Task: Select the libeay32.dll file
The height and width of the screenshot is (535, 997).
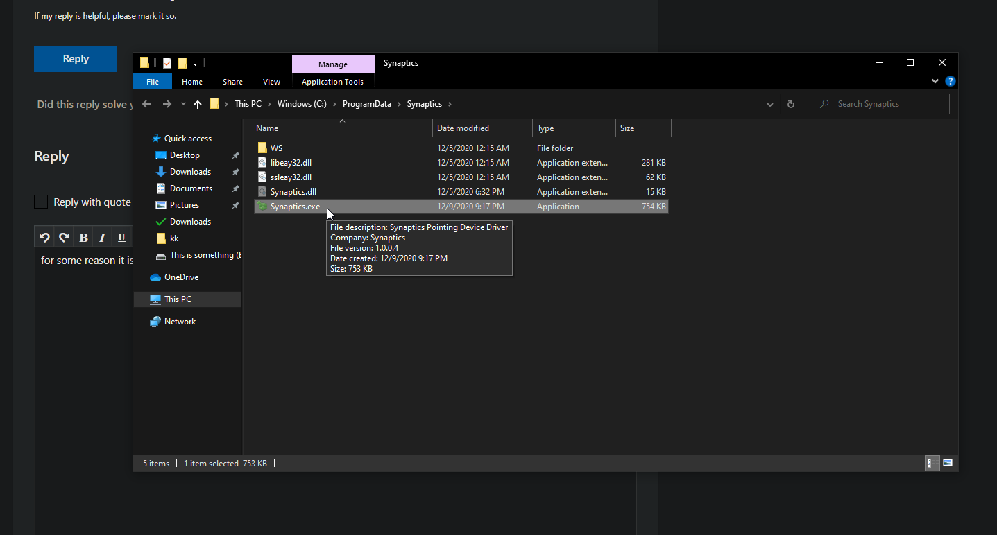Action: (461, 163)
